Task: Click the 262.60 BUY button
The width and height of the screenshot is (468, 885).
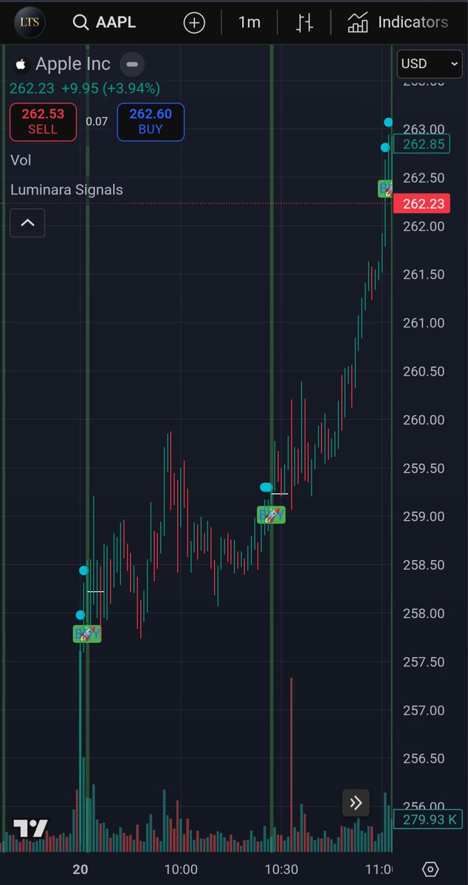Action: [151, 121]
